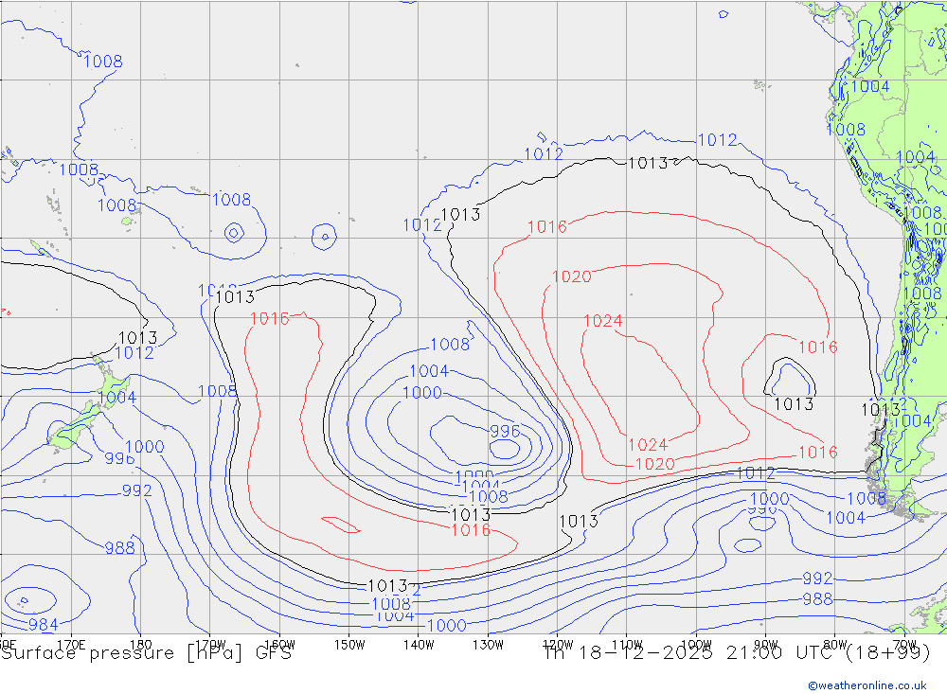Image resolution: width=947 pixels, height=694 pixels.
Task: Click the 180 longitude label
Action: pyautogui.click(x=140, y=644)
